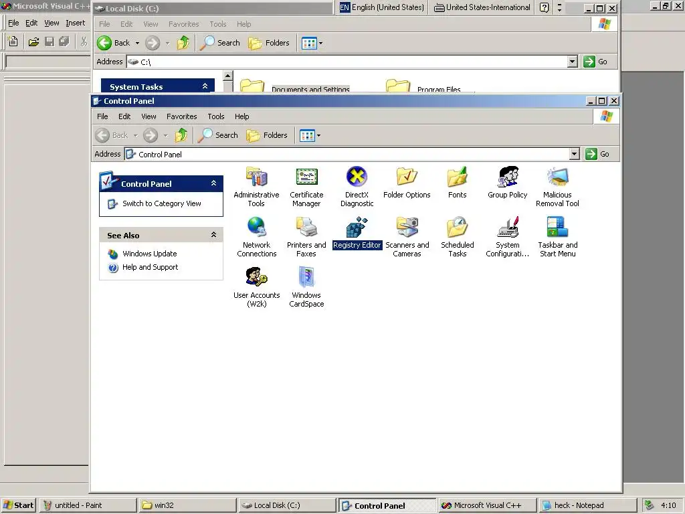
Task: Click Folders in Control Panel toolbar
Action: [267, 135]
